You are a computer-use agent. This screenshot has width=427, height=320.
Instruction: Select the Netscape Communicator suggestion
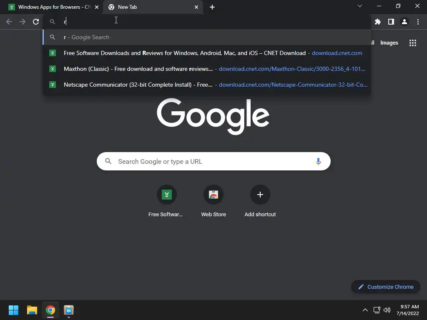click(x=207, y=85)
